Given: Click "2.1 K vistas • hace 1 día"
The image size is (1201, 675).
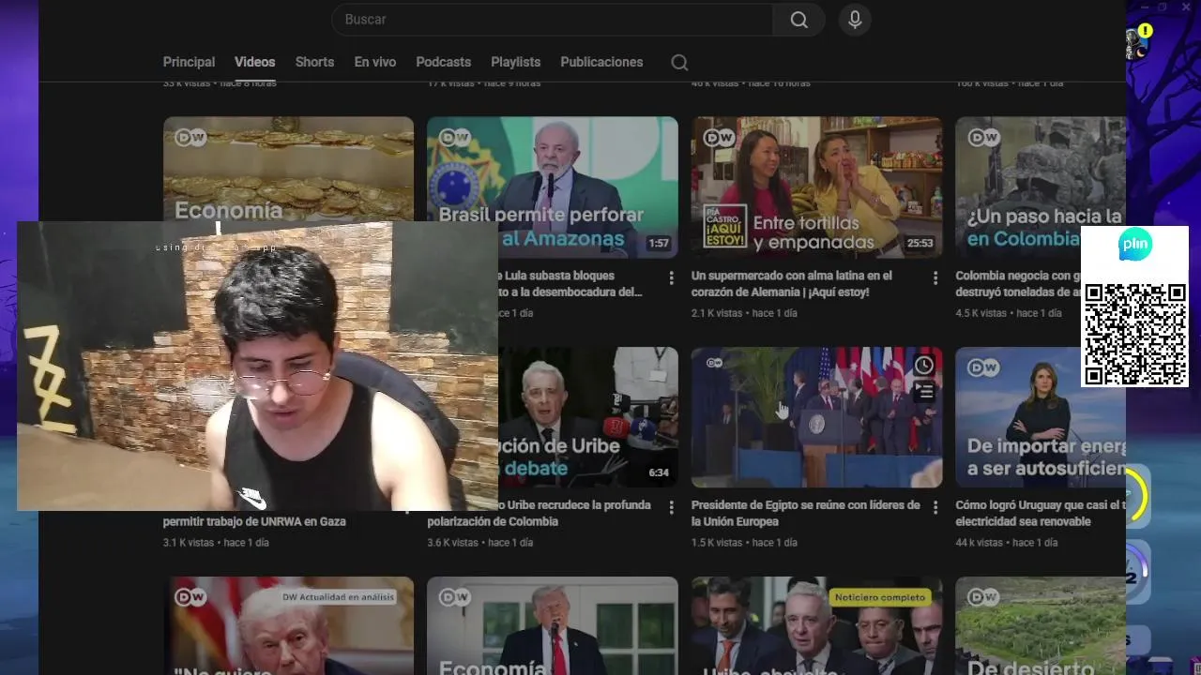Looking at the screenshot, I should click(x=744, y=313).
